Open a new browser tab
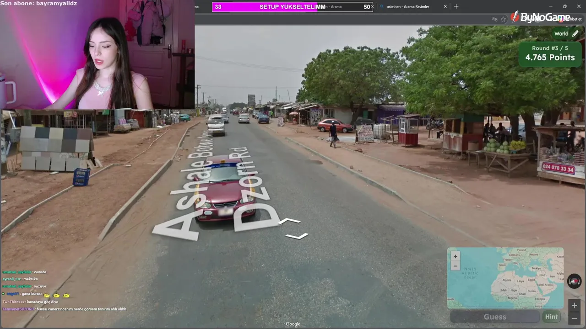The image size is (586, 329). click(x=456, y=6)
